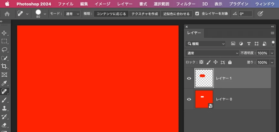Select the Frame tool
Image resolution: width=279 pixels, height=132 pixels.
coord(4,75)
